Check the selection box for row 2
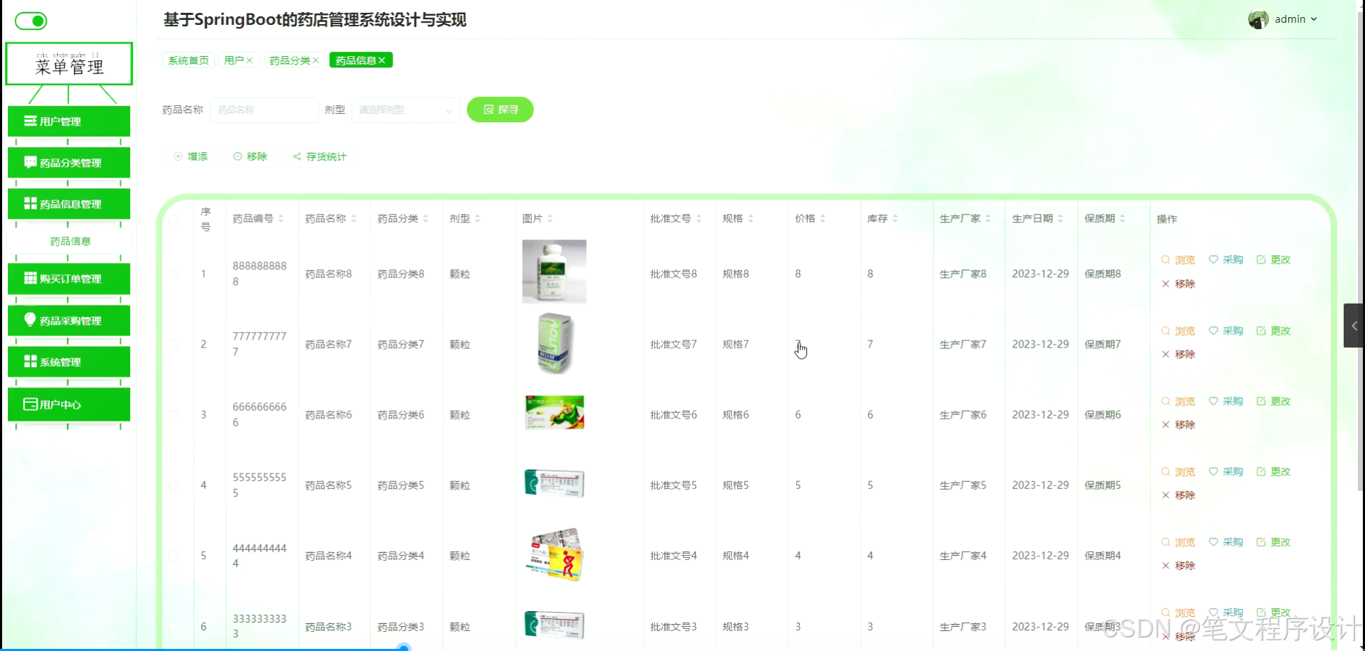 174,345
